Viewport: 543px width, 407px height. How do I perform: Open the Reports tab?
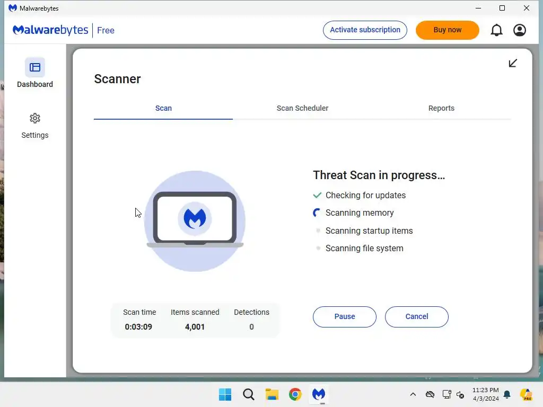click(x=441, y=108)
